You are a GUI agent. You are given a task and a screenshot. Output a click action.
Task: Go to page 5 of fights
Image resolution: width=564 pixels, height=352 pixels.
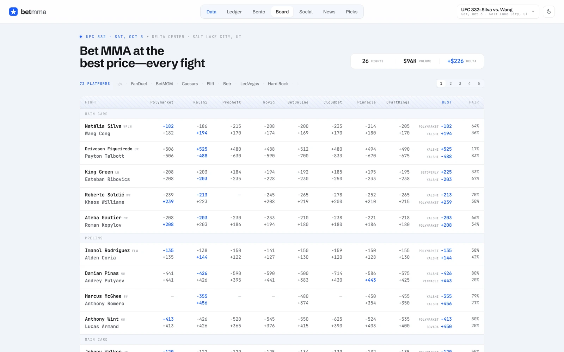479,83
